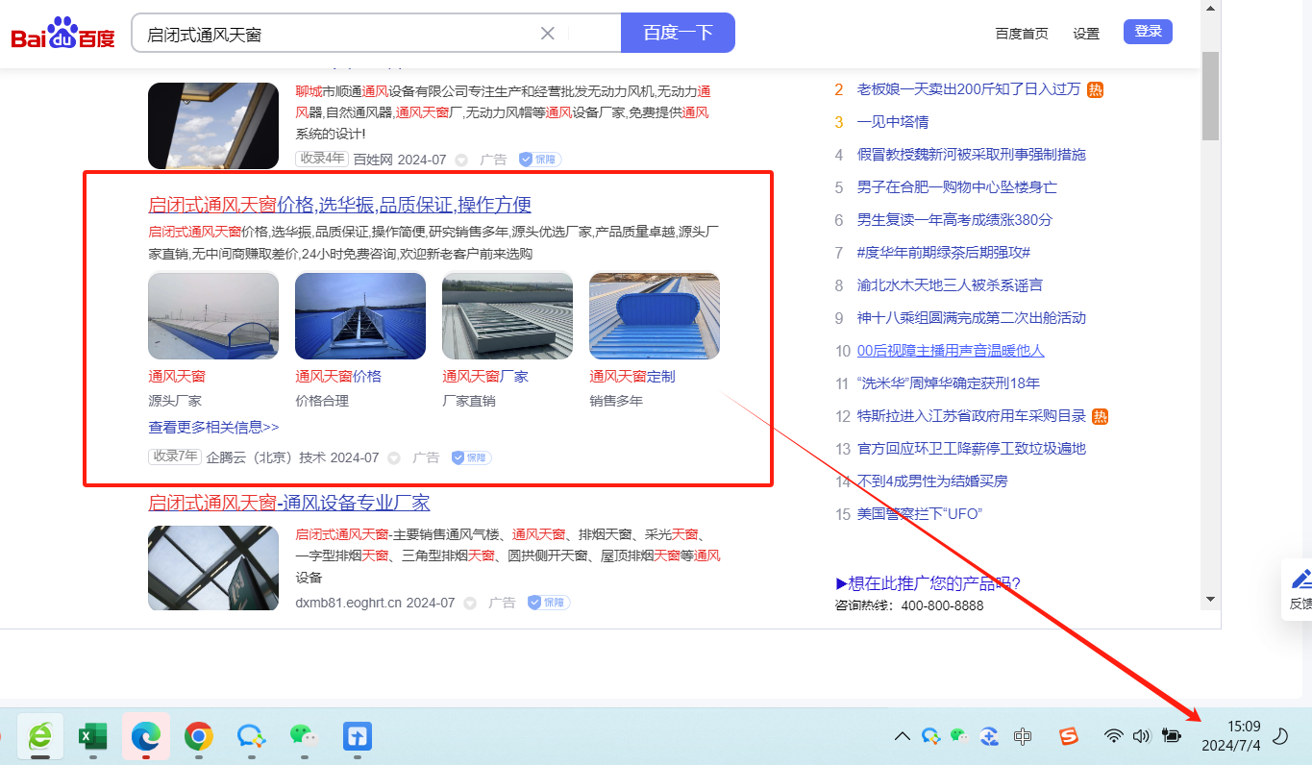Open the volume control in system tray

[1141, 736]
